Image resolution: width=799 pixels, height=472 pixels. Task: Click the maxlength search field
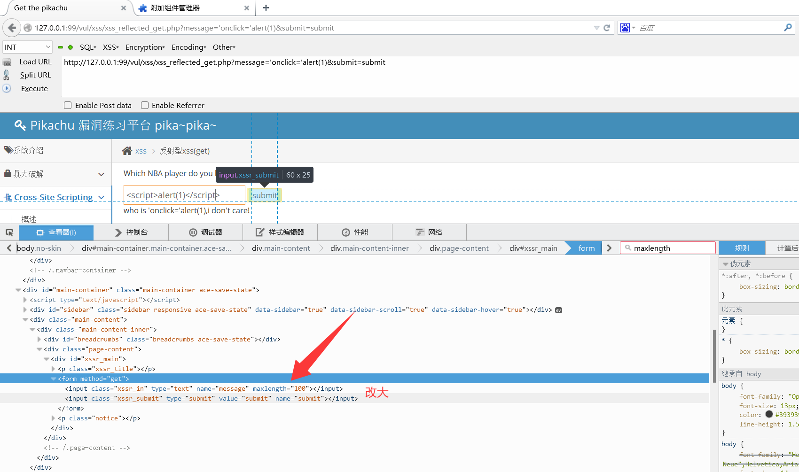(x=668, y=248)
